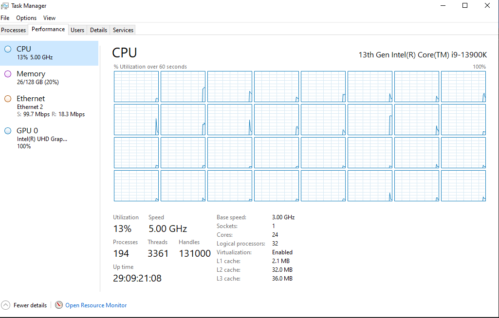Select the CPU circle icon in sidebar

[8, 49]
